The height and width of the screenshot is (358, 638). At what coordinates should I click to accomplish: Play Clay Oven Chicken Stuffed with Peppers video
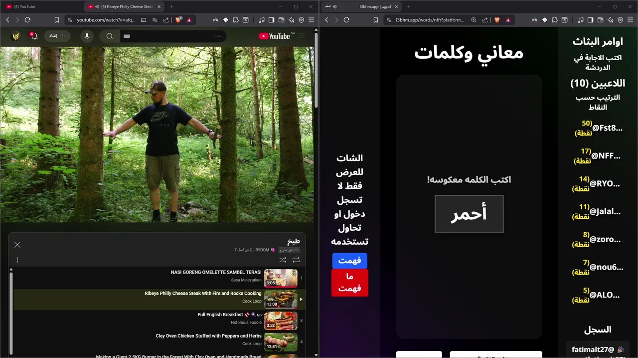click(159, 342)
